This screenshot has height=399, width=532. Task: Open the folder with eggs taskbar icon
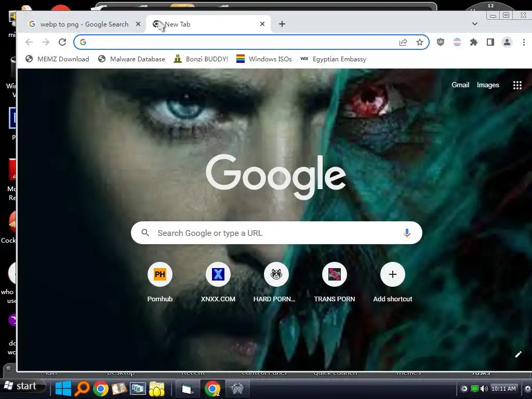coord(157,389)
